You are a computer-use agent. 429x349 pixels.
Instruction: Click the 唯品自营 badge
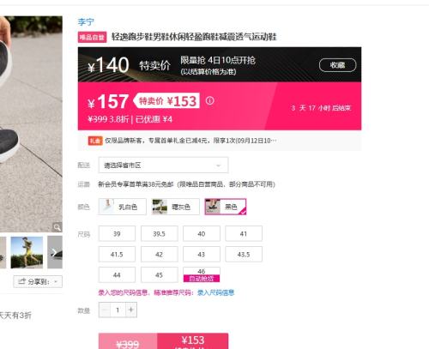[92, 37]
